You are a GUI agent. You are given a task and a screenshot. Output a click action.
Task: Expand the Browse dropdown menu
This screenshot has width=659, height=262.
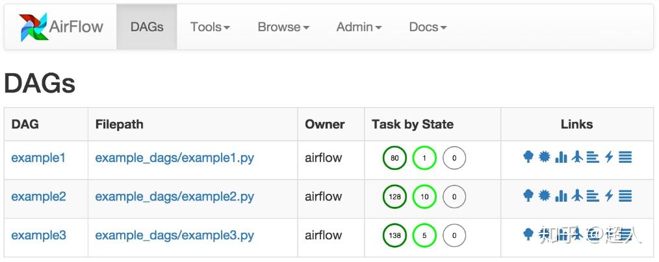click(x=283, y=27)
